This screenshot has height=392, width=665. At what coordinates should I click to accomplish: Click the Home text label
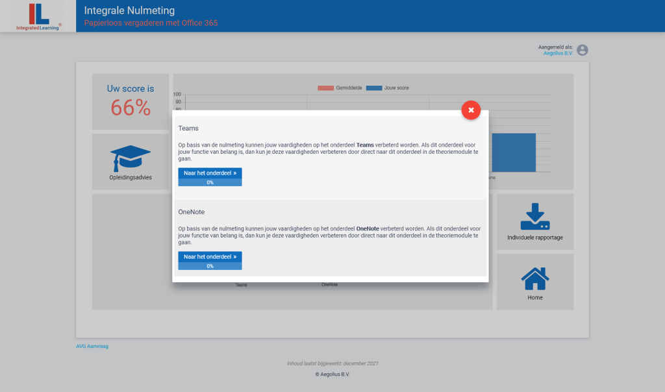[x=535, y=297]
